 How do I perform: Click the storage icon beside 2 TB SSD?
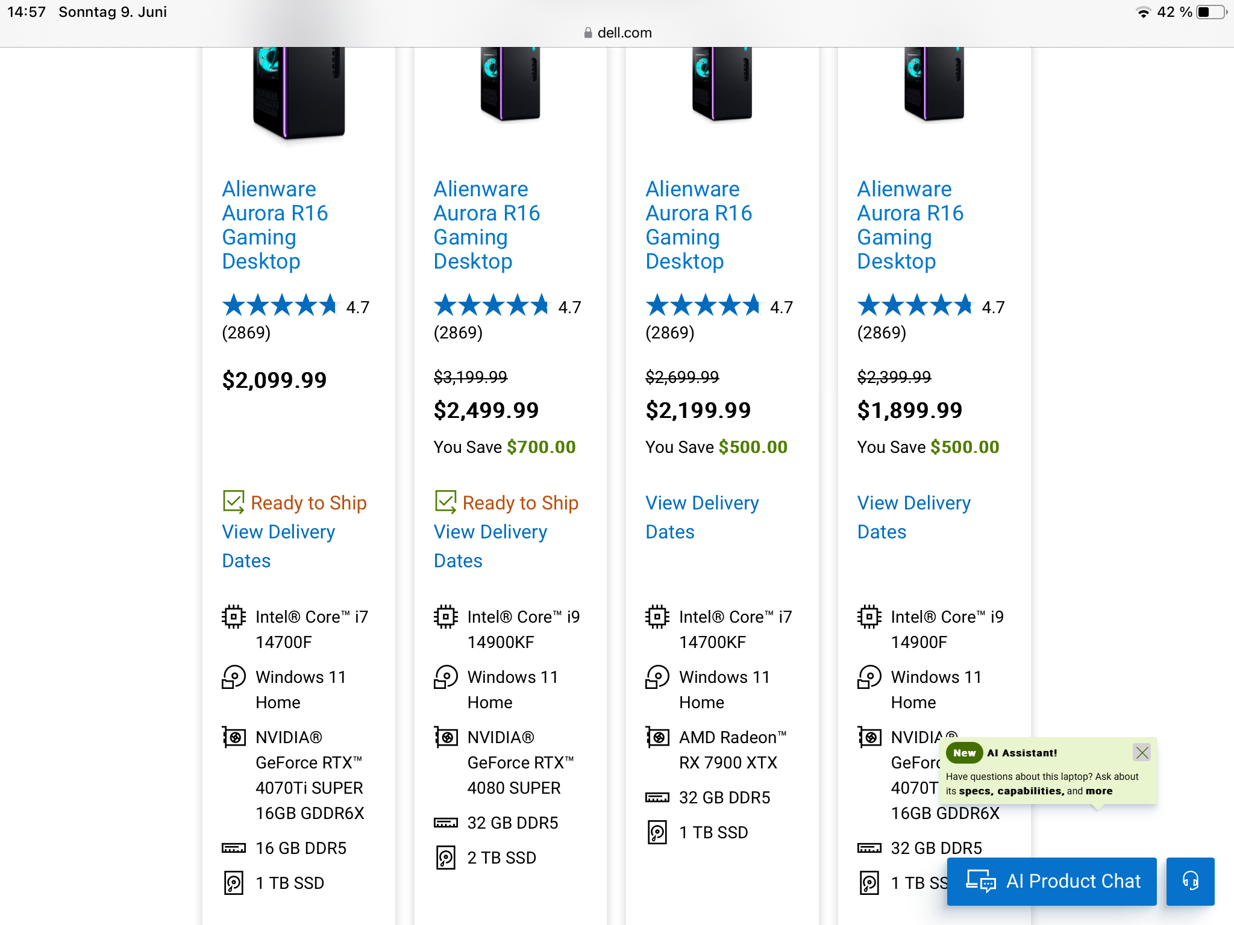pos(446,858)
